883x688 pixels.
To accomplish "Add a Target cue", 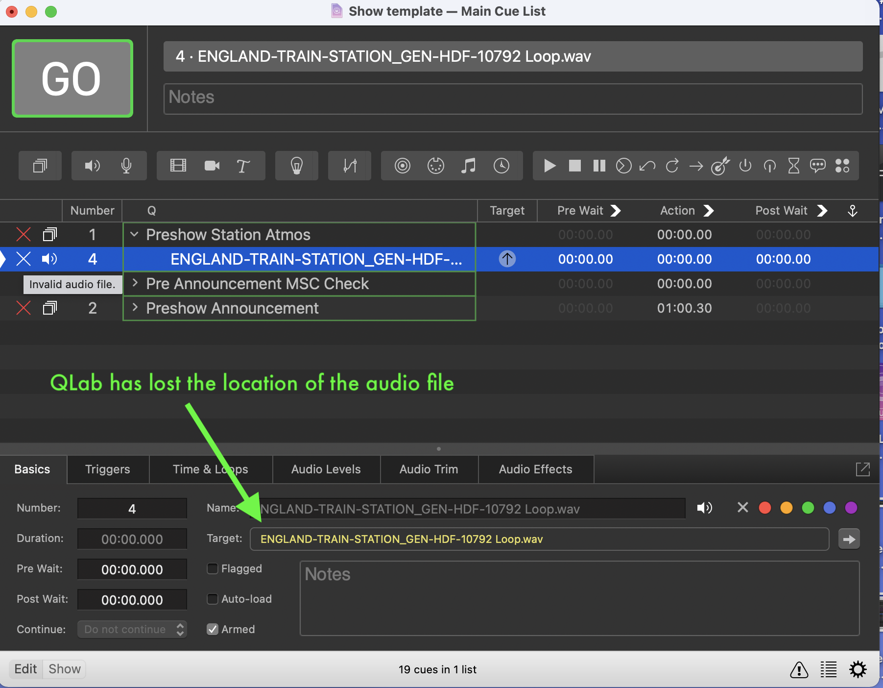I will coord(720,166).
